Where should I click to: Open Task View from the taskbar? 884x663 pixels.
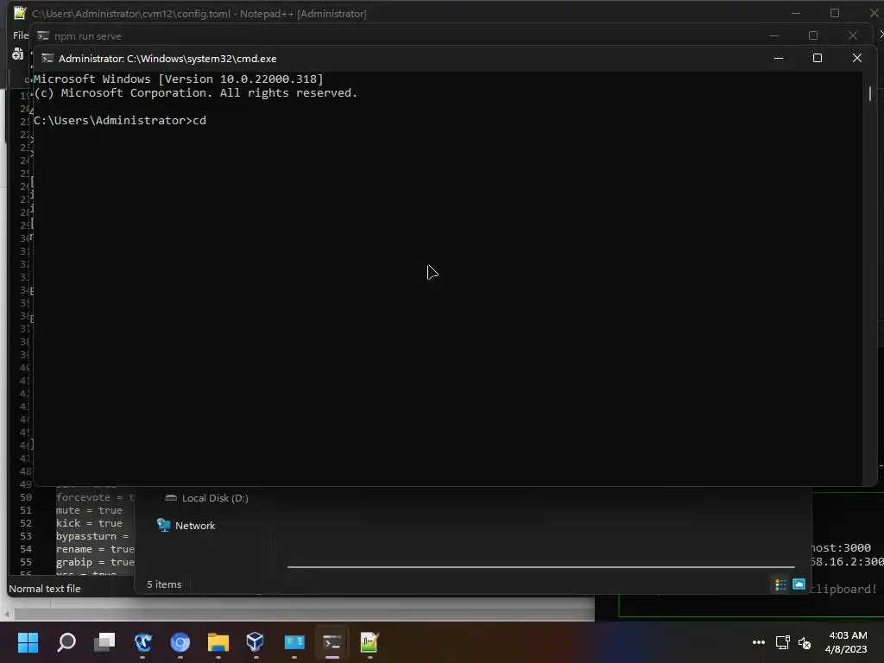(x=104, y=642)
